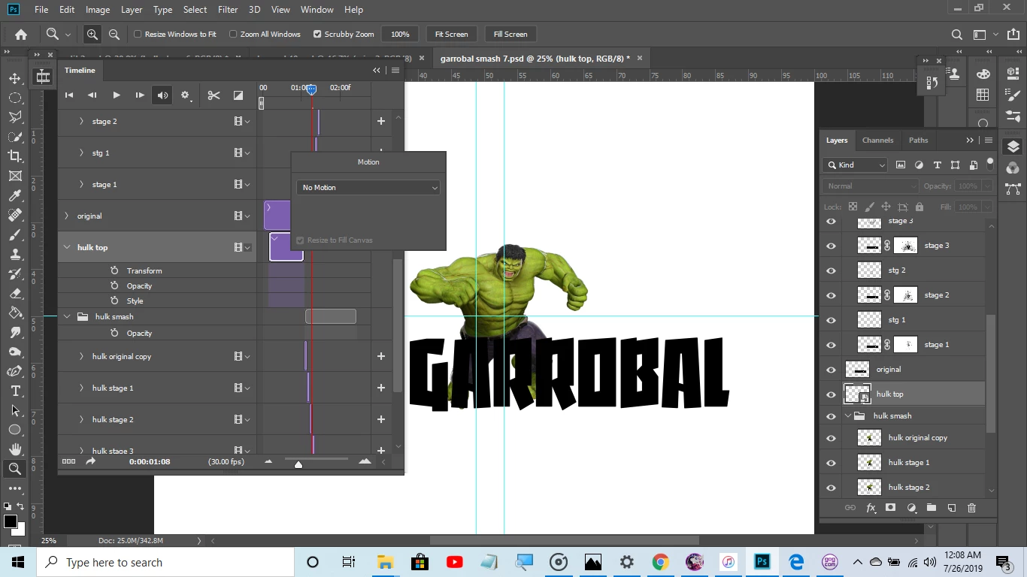The width and height of the screenshot is (1027, 577).
Task: Add layer style with fx icon
Action: pyautogui.click(x=871, y=508)
